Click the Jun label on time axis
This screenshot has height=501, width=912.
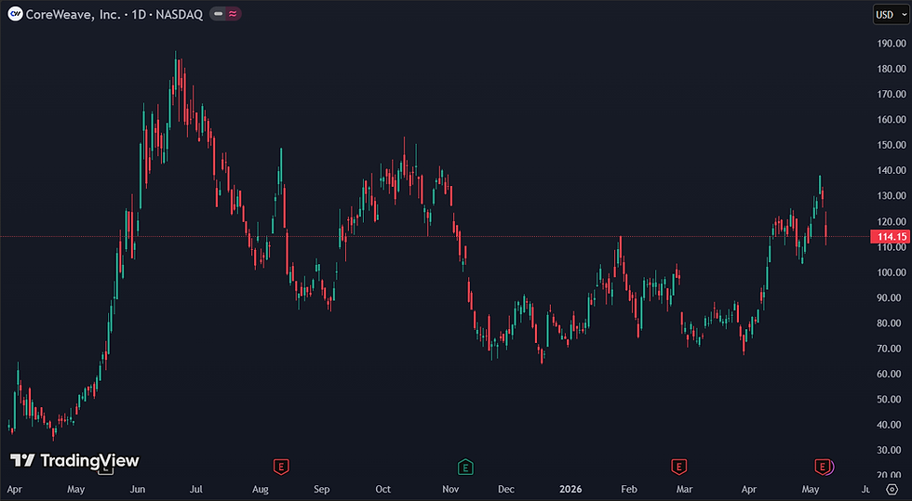tap(137, 489)
